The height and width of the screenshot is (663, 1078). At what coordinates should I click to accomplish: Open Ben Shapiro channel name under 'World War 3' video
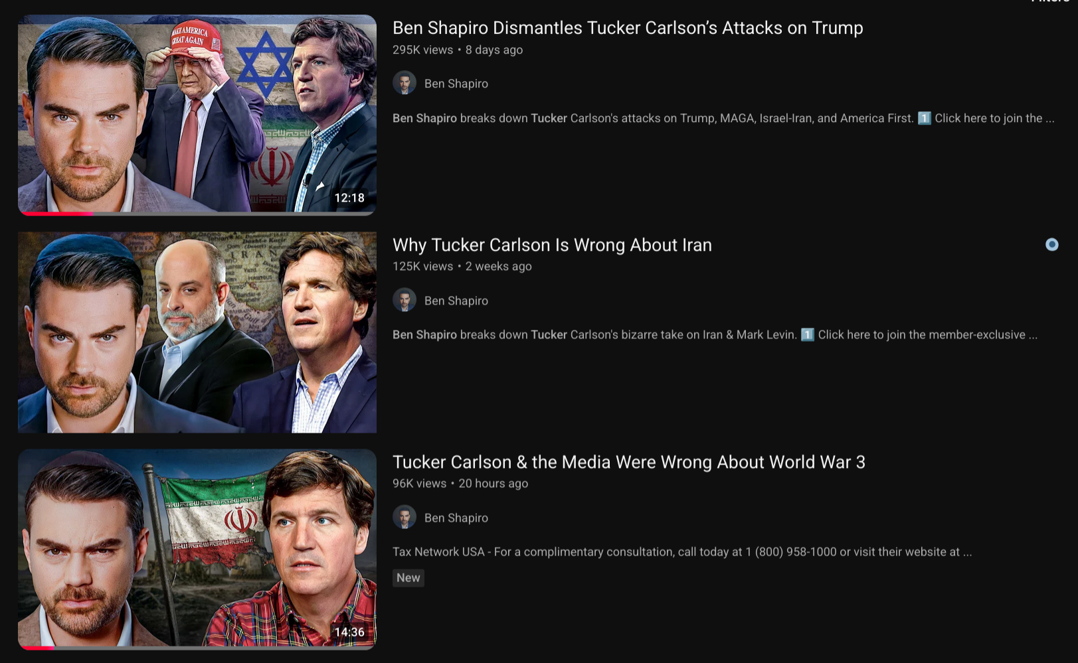456,518
